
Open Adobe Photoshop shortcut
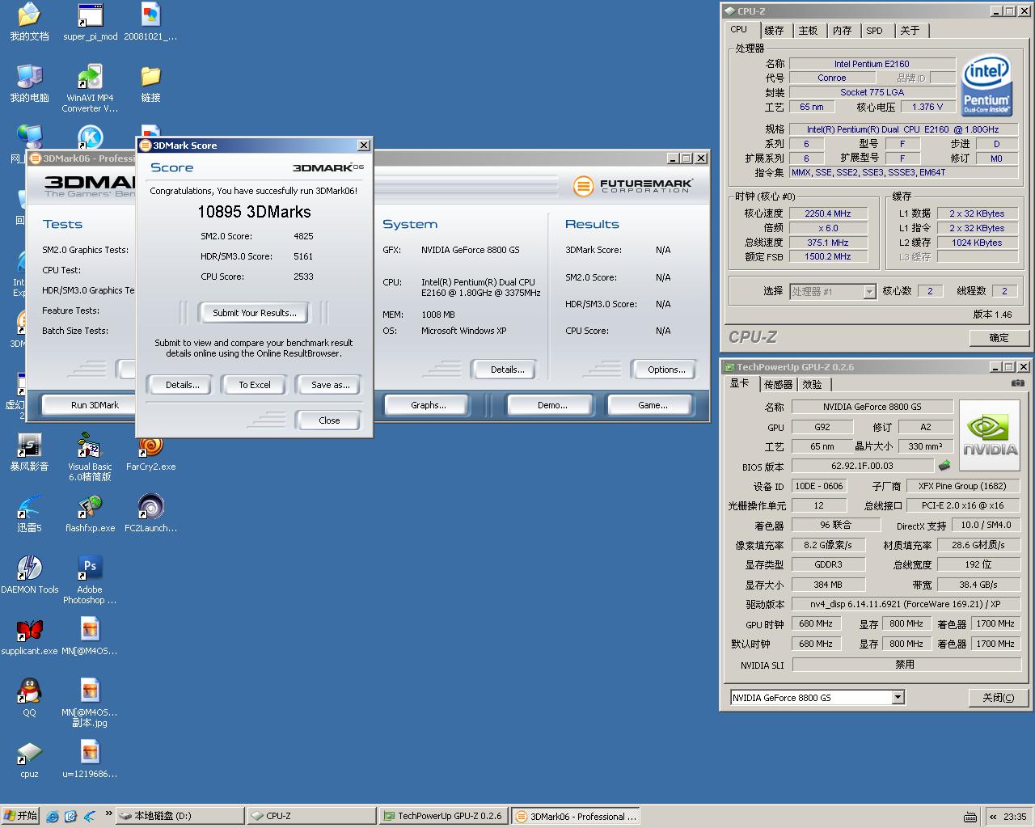click(x=91, y=581)
